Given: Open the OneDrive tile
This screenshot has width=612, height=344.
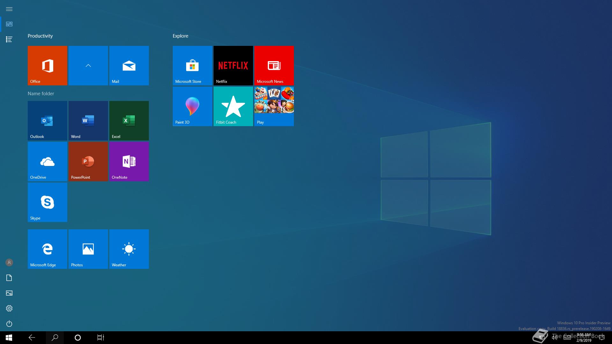Looking at the screenshot, I should [47, 161].
